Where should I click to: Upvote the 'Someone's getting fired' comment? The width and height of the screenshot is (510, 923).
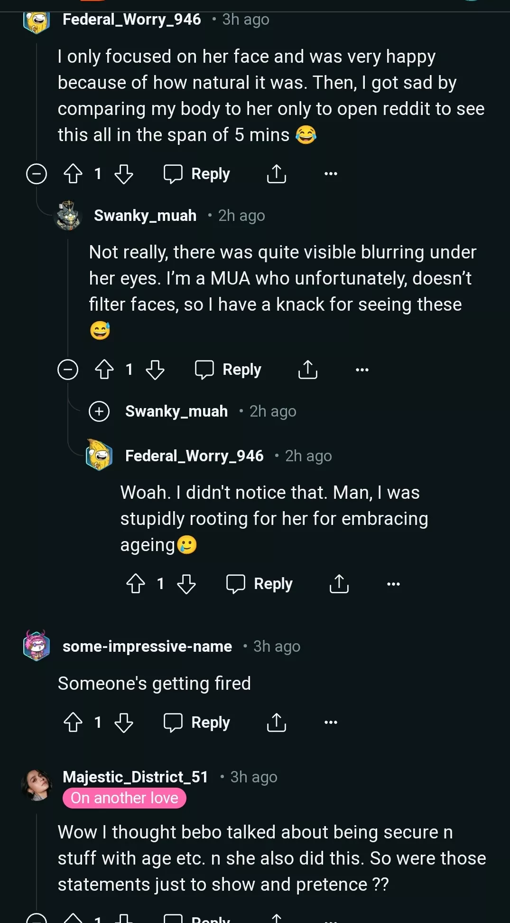pyautogui.click(x=73, y=723)
